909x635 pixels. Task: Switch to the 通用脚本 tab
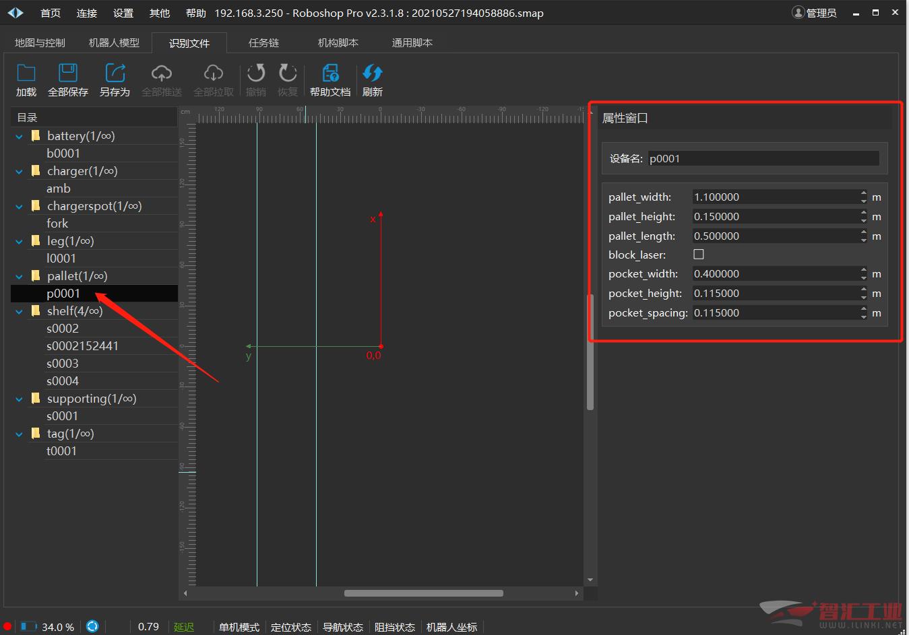(412, 42)
